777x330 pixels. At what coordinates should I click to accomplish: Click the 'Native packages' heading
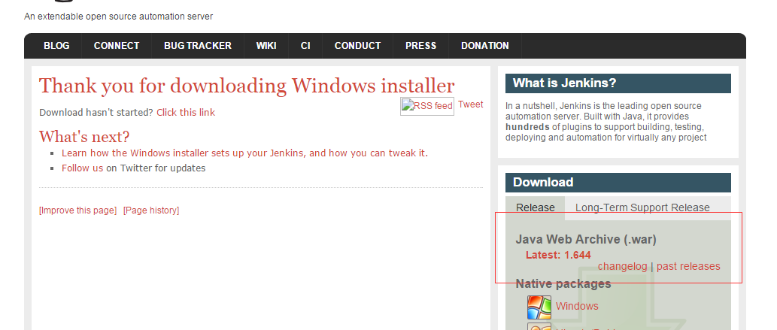pyautogui.click(x=563, y=284)
